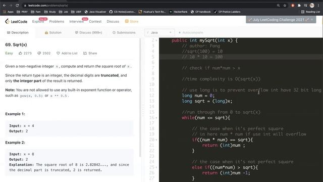323x182 pixels.
Task: Open the Job bookmark folder
Action: [x=64, y=12]
